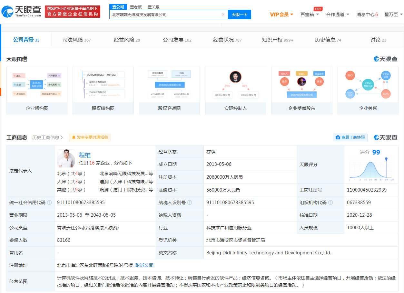The image size is (404, 293).
Task: Click the score distribution chart
Action: point(371,169)
